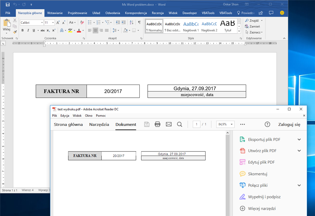Expand the Styles gallery more arrow

[x=239, y=31]
